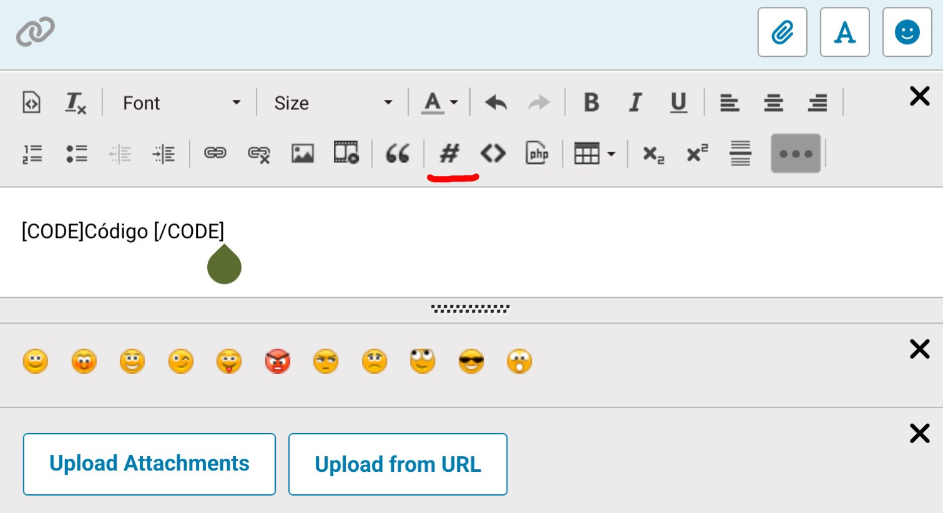Insert the basic smile emoticon
Image resolution: width=943 pixels, height=513 pixels.
click(36, 361)
